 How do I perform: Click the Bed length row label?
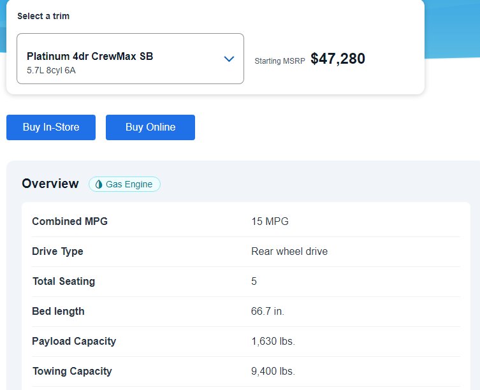point(58,312)
